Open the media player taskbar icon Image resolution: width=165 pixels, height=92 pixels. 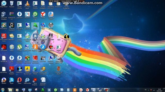(17, 90)
